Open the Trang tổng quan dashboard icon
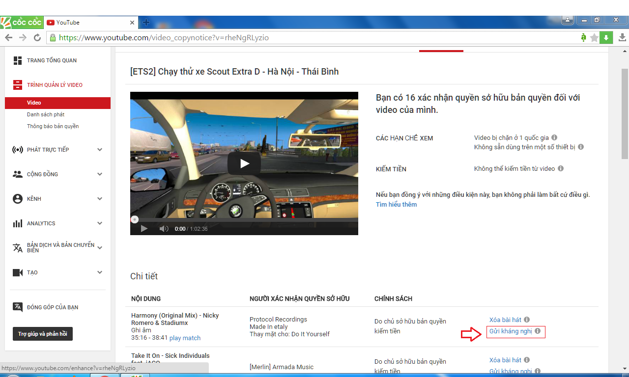 [x=18, y=60]
